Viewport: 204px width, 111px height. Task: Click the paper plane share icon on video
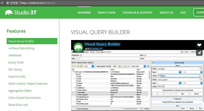[x=199, y=53]
